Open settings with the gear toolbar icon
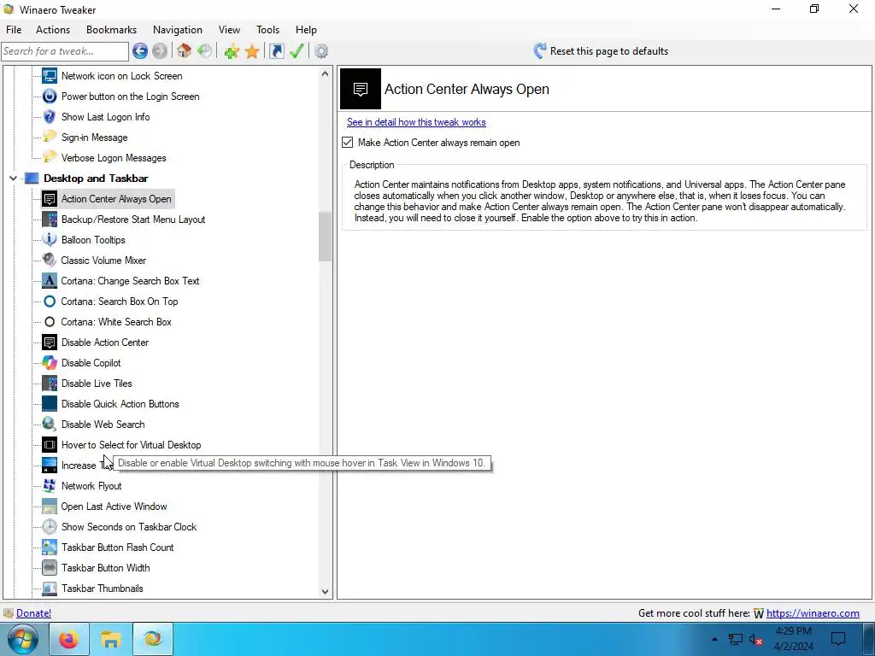 point(321,51)
